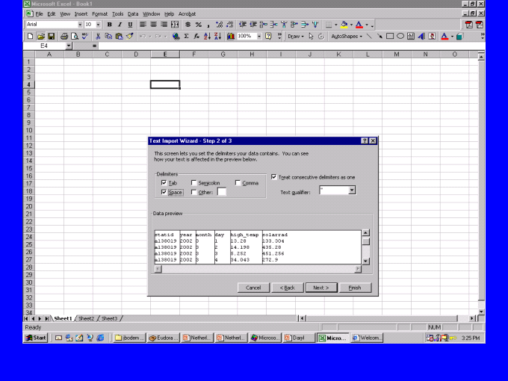Click the Copy icon
The width and height of the screenshot is (508, 381).
(108, 37)
